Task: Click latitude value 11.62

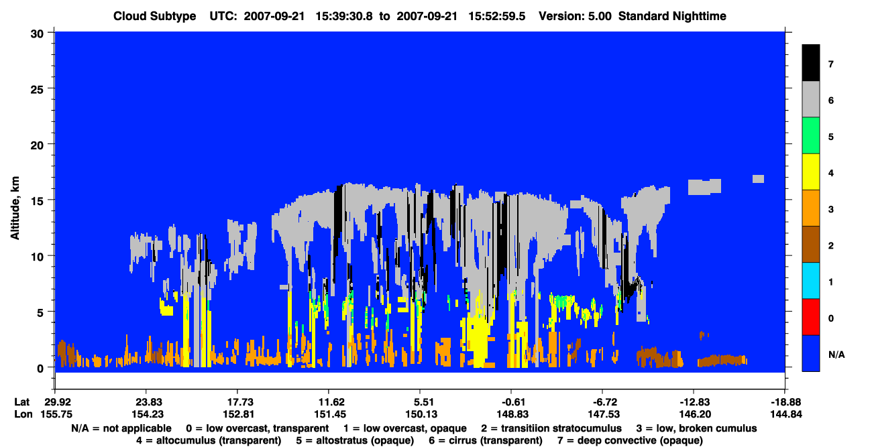Action: coord(328,402)
